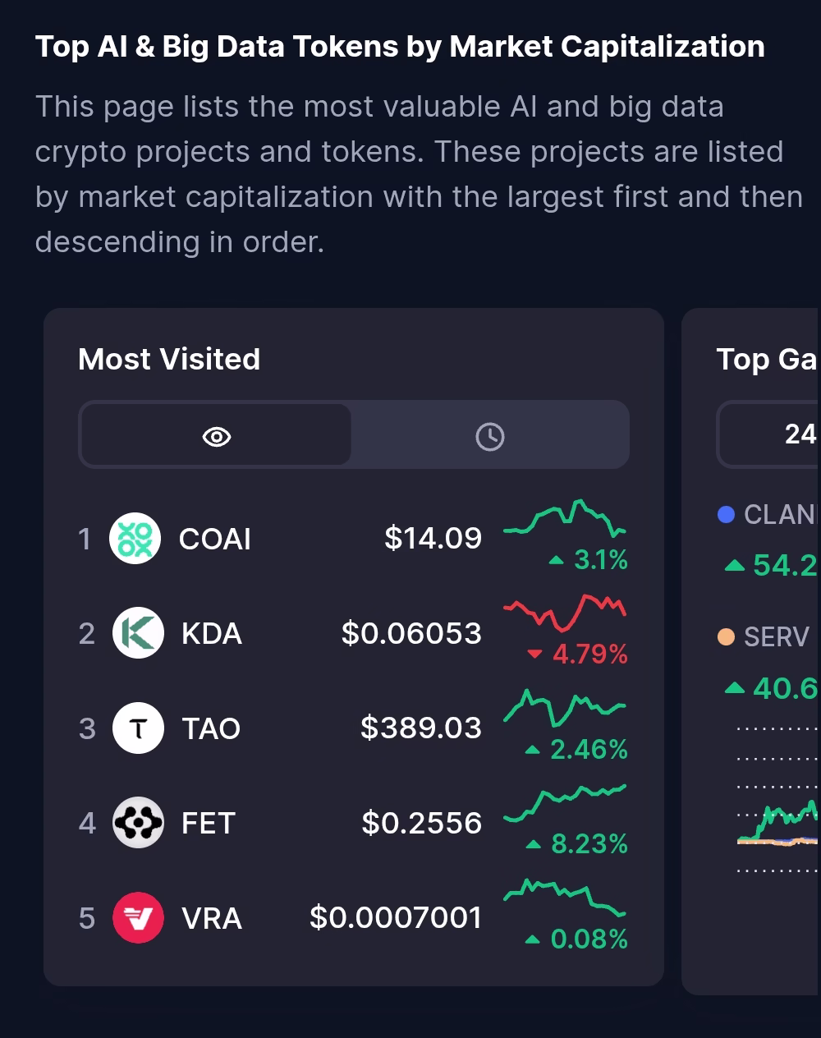Click the FET 8.23% change value
The width and height of the screenshot is (821, 1038).
coord(589,844)
